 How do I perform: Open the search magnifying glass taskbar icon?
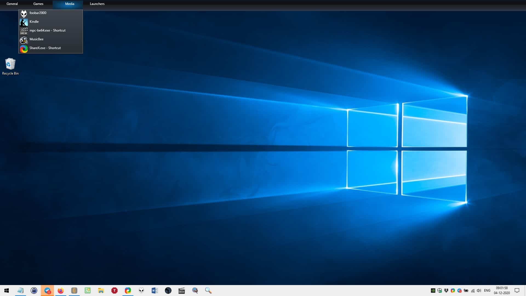coord(208,291)
